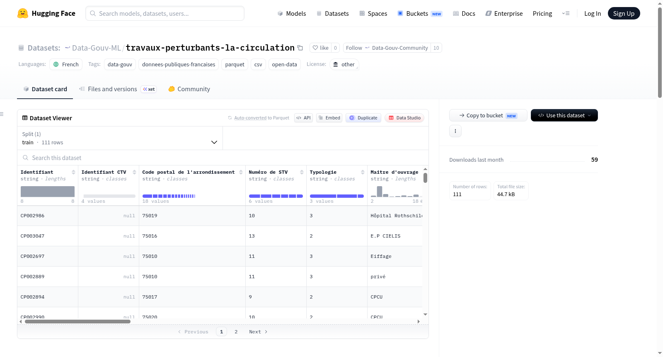Click the horizontal table scrollbar
The height and width of the screenshot is (357, 663).
pyautogui.click(x=77, y=321)
